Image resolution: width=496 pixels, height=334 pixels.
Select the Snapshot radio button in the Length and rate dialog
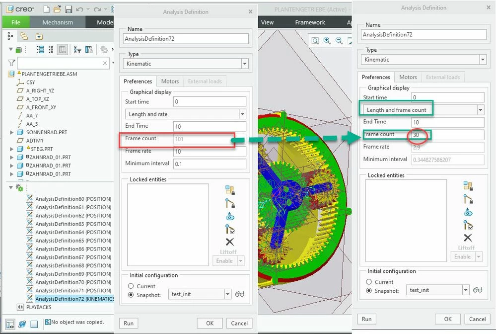tap(131, 295)
